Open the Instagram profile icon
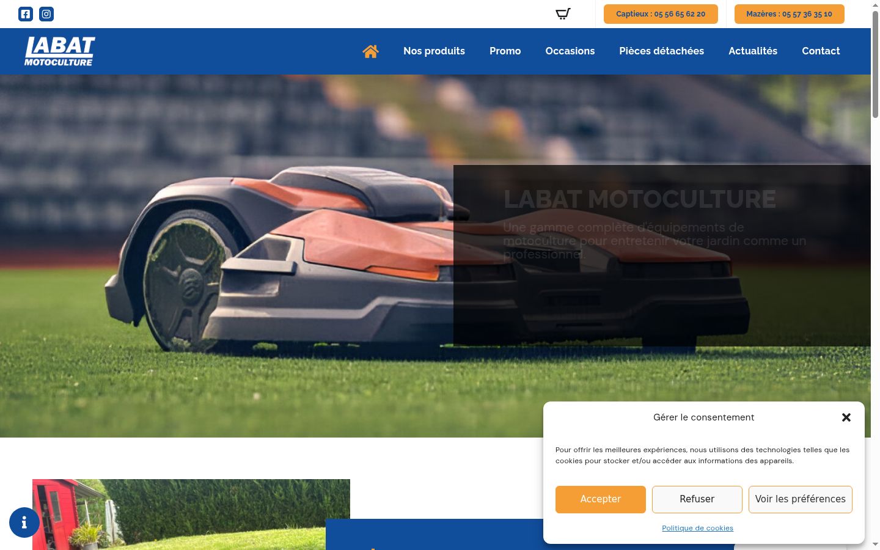880x550 pixels. [46, 14]
